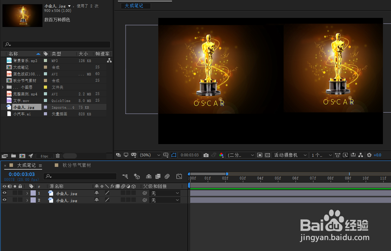The image size is (391, 251).
Task: Click the label tag column header in project panel
Action: [46, 54]
